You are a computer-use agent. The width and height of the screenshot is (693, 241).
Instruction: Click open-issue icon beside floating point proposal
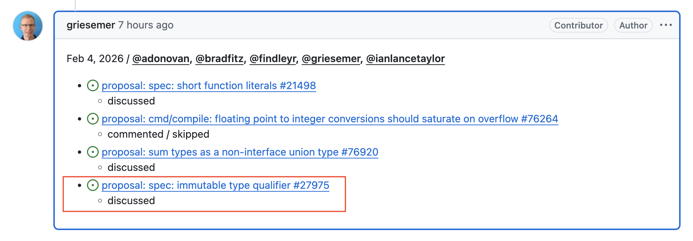coord(93,119)
